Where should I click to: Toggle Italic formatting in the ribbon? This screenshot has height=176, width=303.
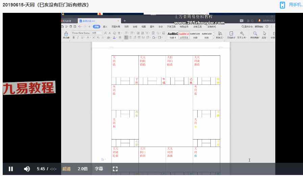click(x=77, y=38)
